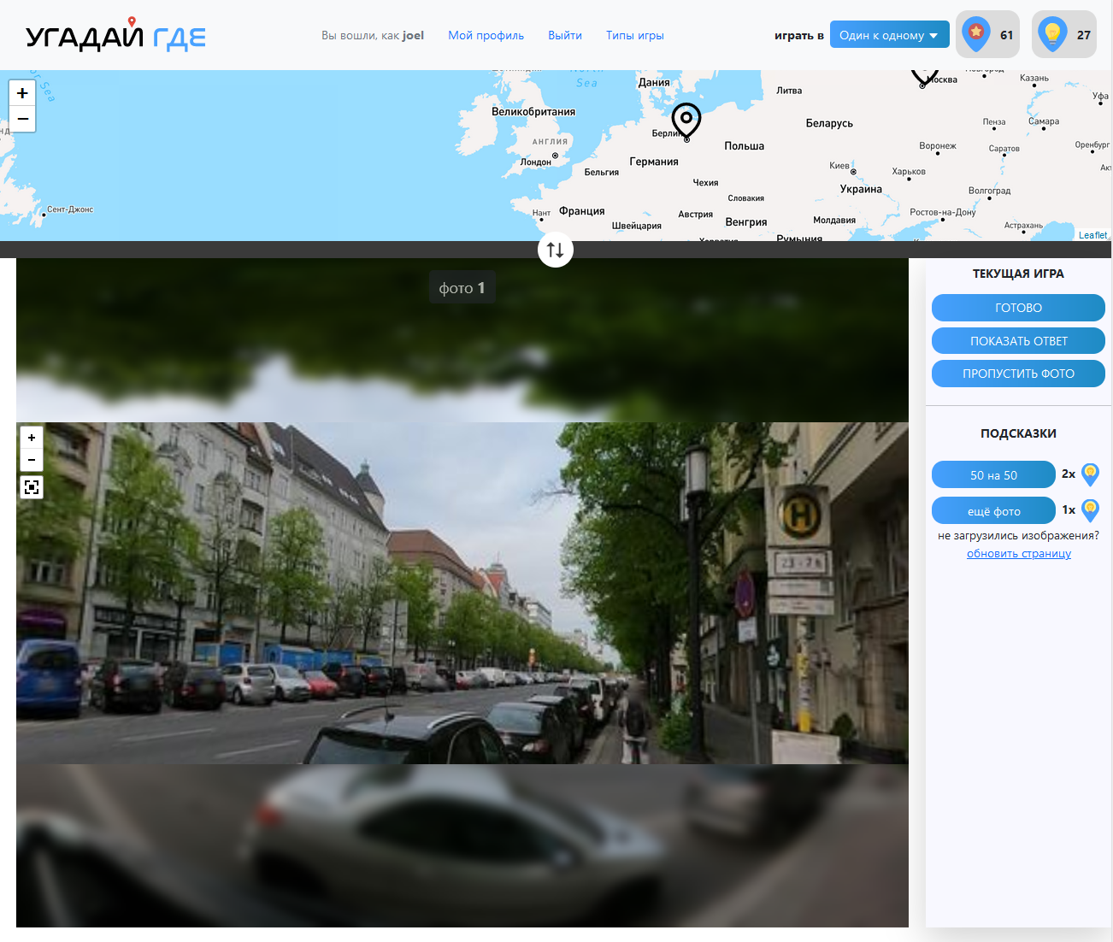Click 'Франция' label on the map
The width and height of the screenshot is (1113, 942).
(582, 211)
